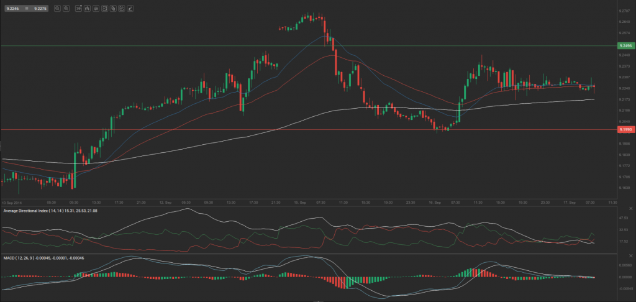636x302 pixels.
Task: Click the attachment clip icon in toolbar
Action: coord(114,9)
